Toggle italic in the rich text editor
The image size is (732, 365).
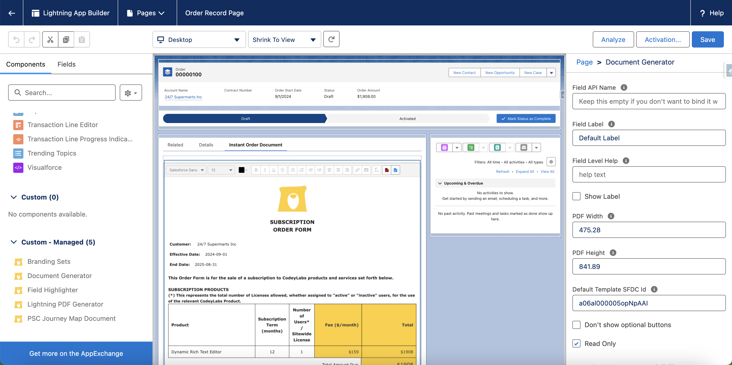point(265,170)
